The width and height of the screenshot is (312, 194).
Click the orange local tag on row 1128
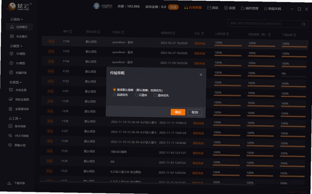50,121
